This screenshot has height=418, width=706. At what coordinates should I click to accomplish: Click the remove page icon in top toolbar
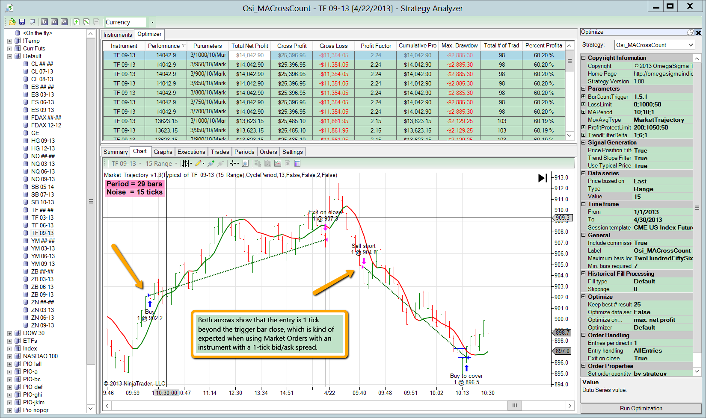coord(96,22)
